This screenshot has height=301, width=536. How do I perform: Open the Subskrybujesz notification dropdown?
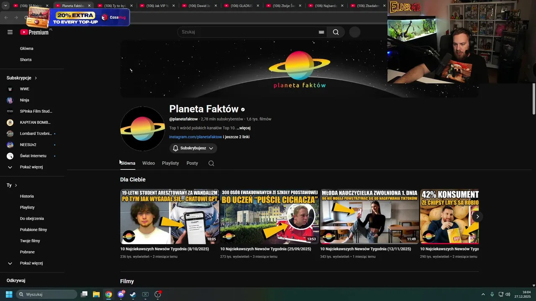coord(193,148)
